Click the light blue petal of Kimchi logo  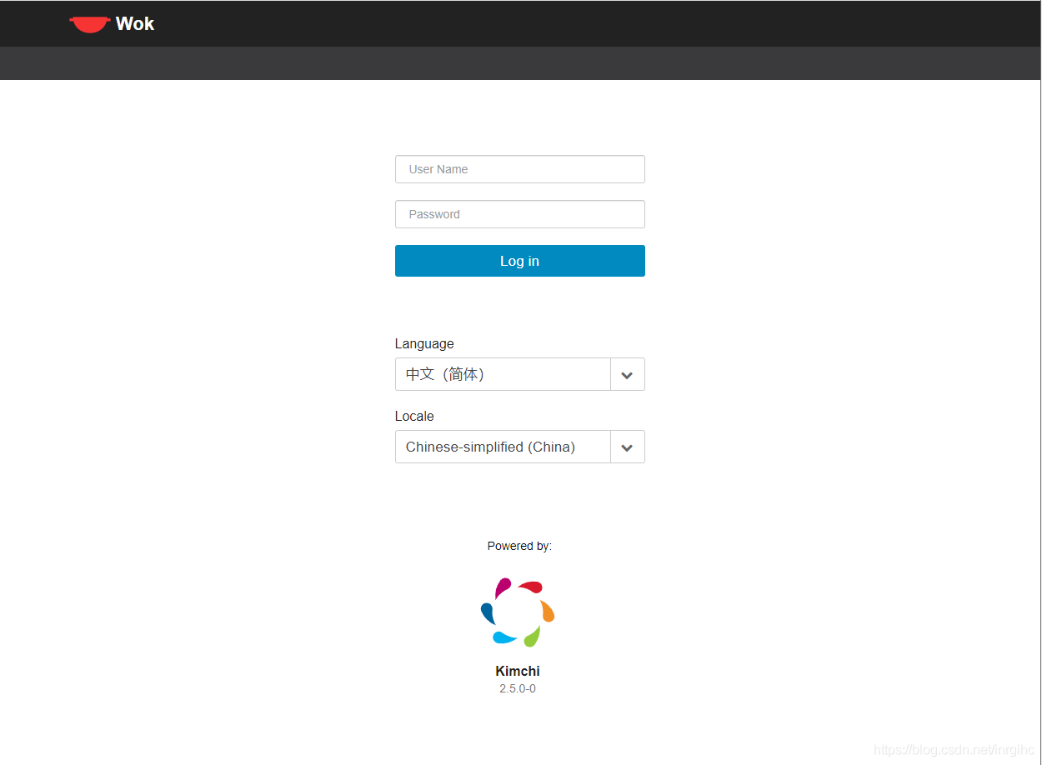tap(503, 637)
